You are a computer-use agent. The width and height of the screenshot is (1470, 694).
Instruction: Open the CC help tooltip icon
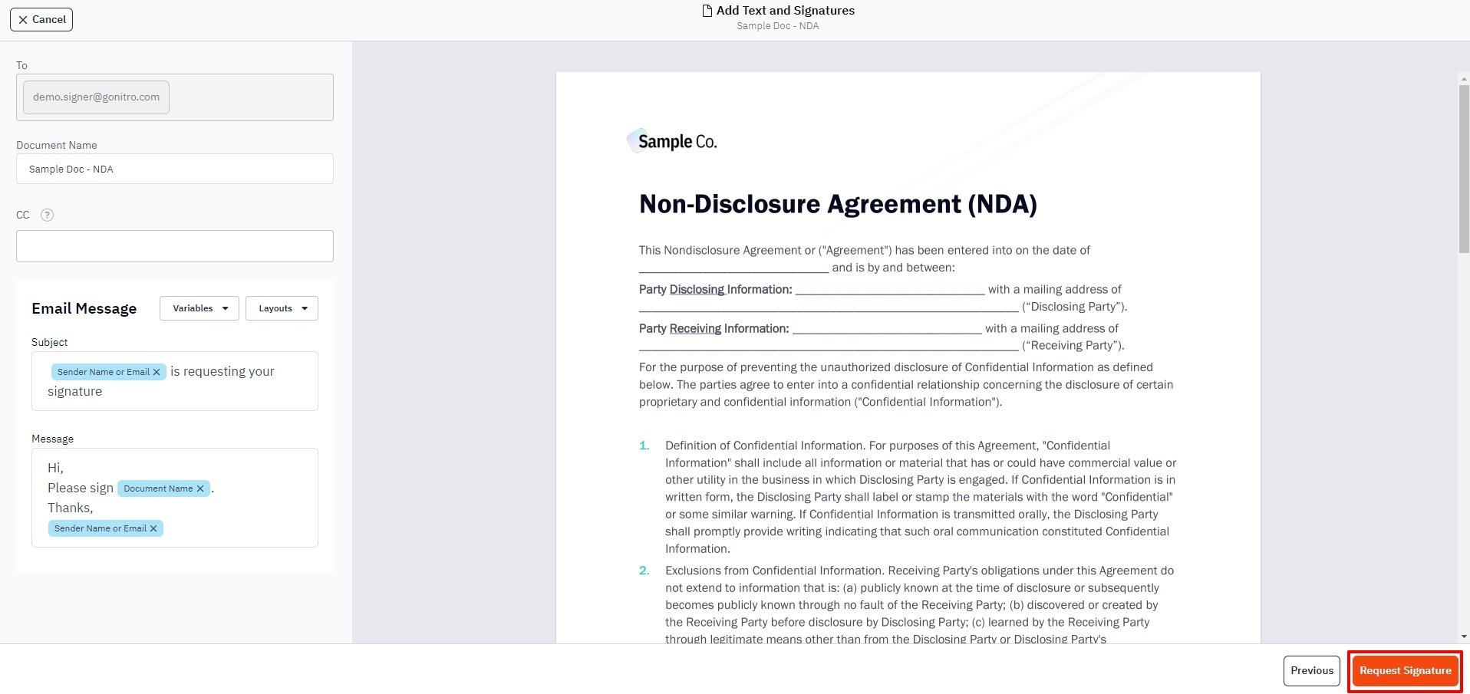tap(47, 215)
